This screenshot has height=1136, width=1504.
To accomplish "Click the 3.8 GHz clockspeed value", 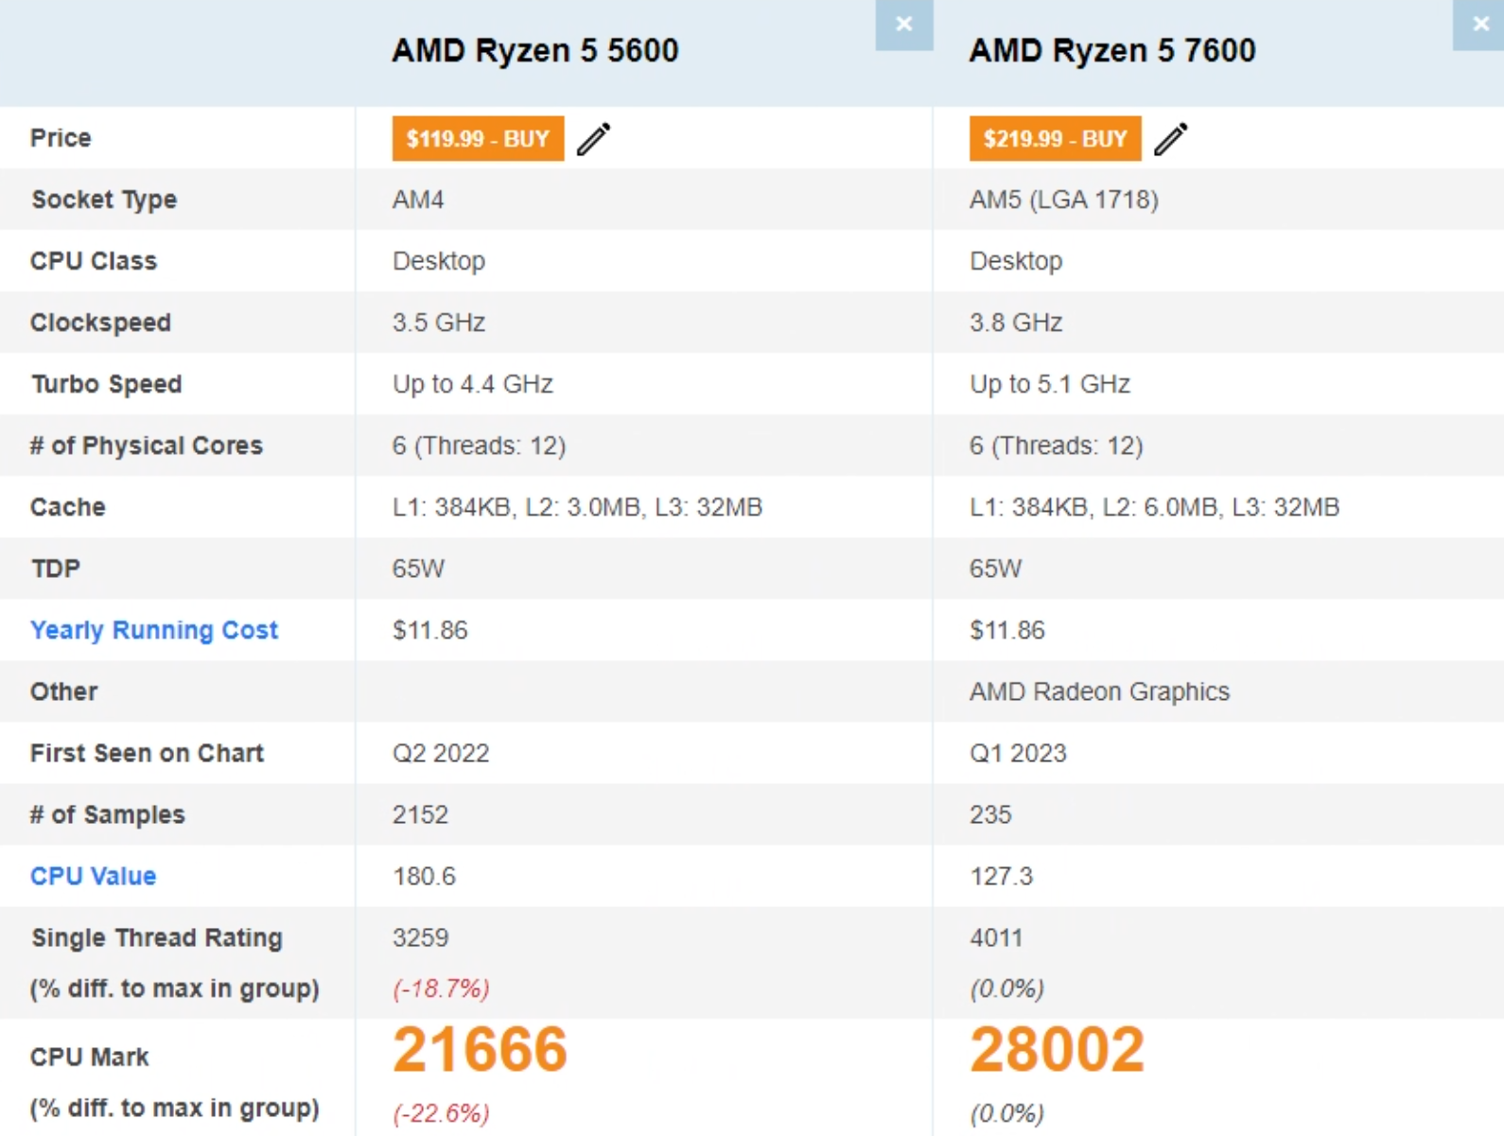I will 1016,323.
